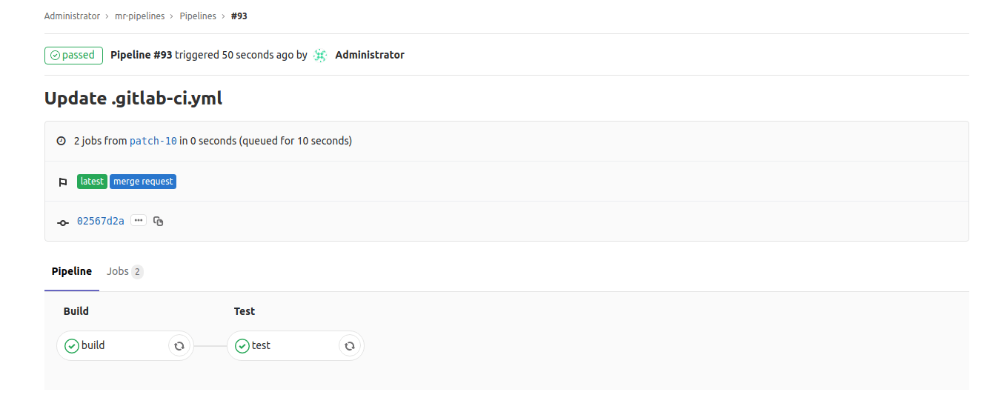Expand the commit description ellipsis
The height and width of the screenshot is (415, 990).
139,220
